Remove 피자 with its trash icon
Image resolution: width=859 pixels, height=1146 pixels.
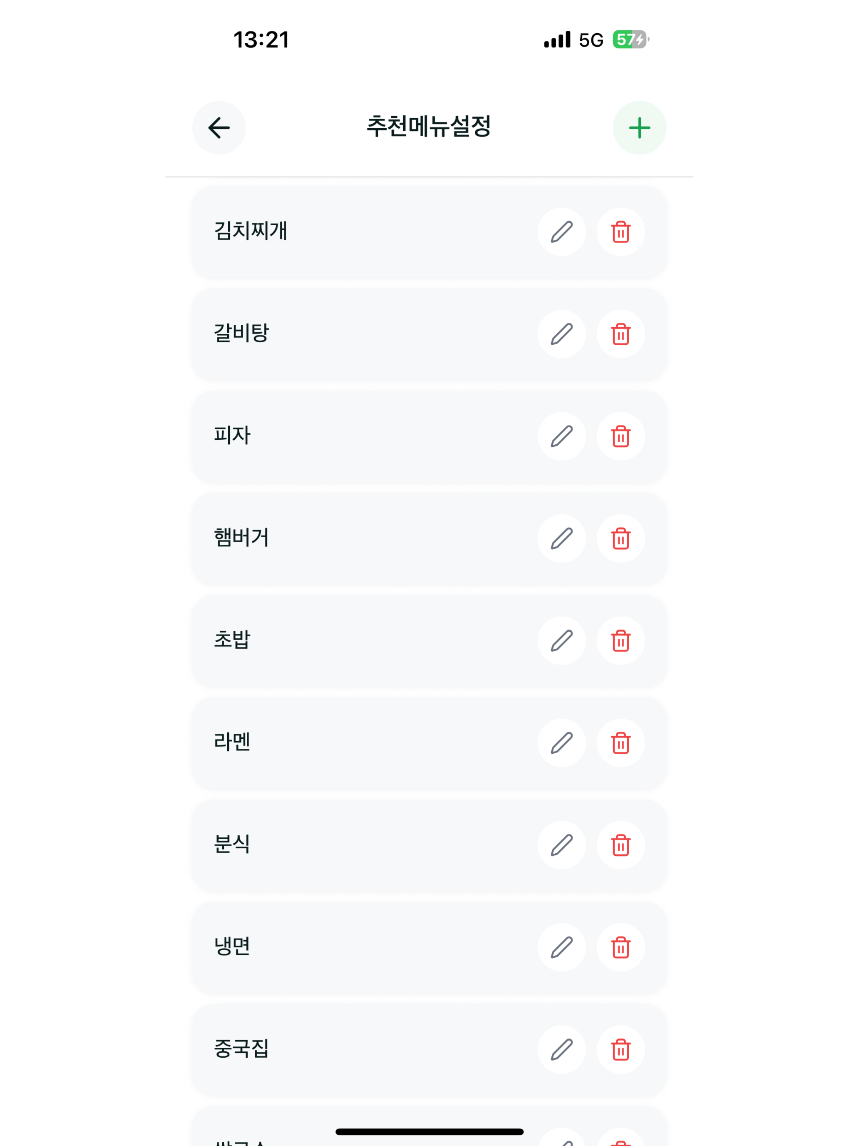coord(621,436)
